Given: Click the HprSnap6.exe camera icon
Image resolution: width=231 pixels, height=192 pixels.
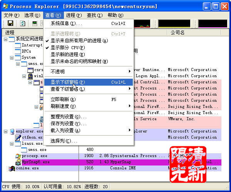Looking at the screenshot, I should pyautogui.click(x=18, y=162).
